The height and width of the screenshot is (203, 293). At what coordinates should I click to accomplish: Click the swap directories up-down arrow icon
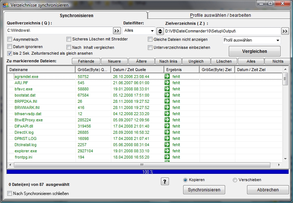[x=160, y=31]
